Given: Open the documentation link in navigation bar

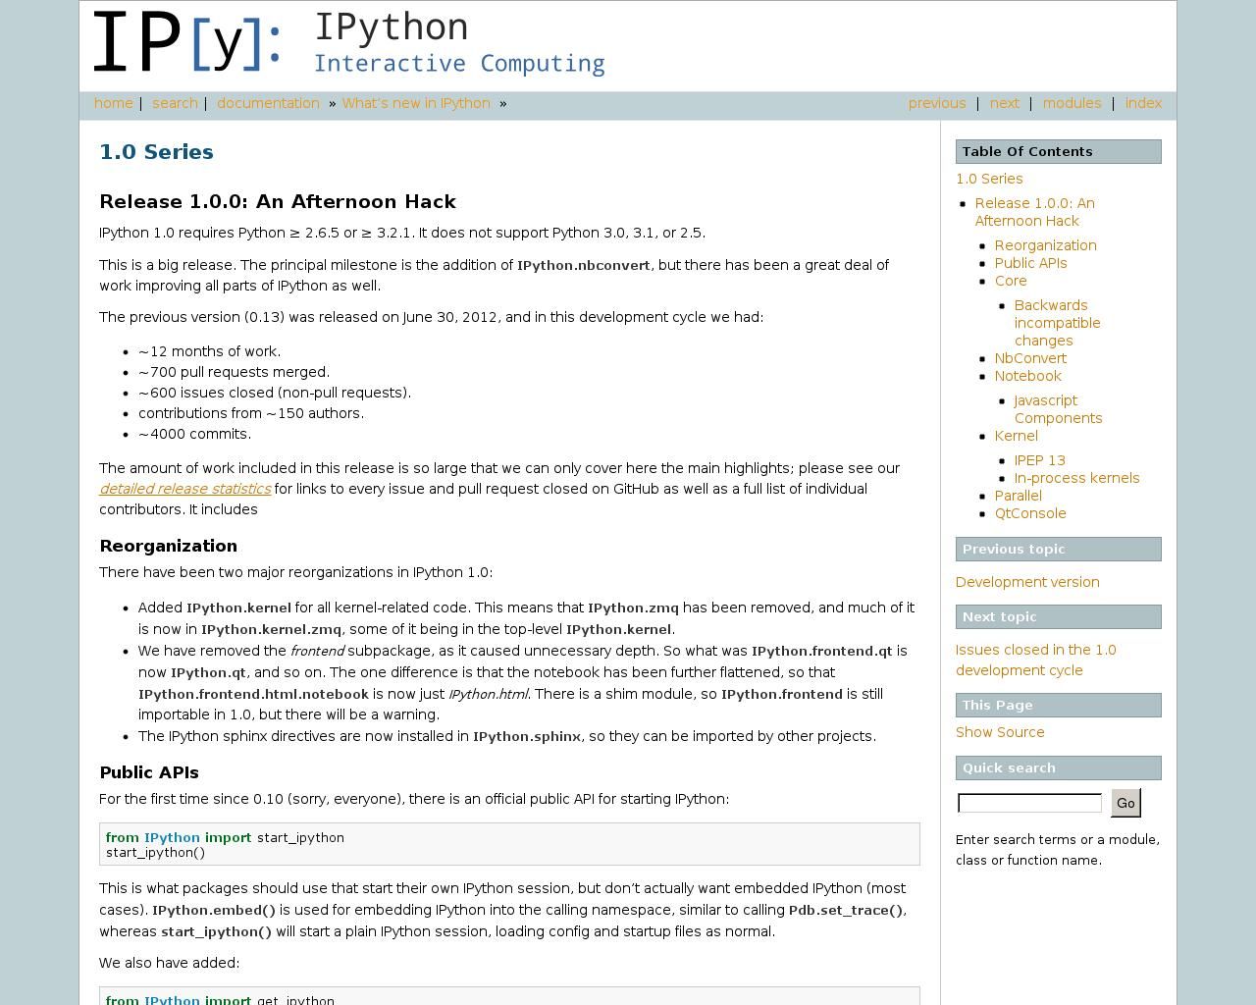Looking at the screenshot, I should pos(268,103).
